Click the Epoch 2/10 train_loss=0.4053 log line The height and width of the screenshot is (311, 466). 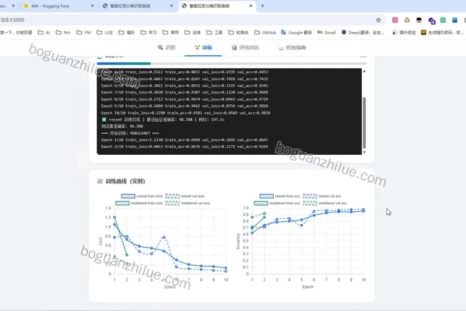(184, 146)
